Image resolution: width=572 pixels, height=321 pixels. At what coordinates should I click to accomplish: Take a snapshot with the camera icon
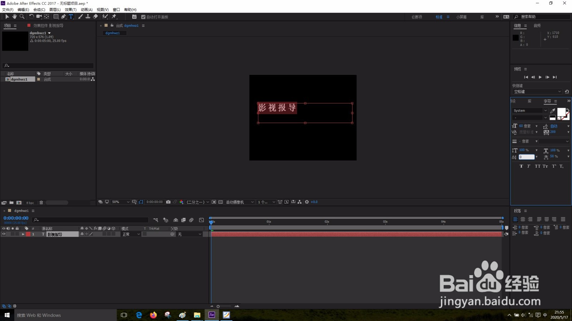(168, 202)
